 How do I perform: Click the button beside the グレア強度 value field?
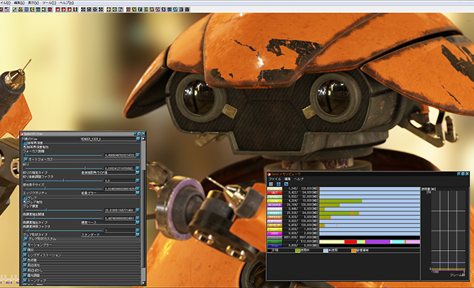click(x=137, y=210)
